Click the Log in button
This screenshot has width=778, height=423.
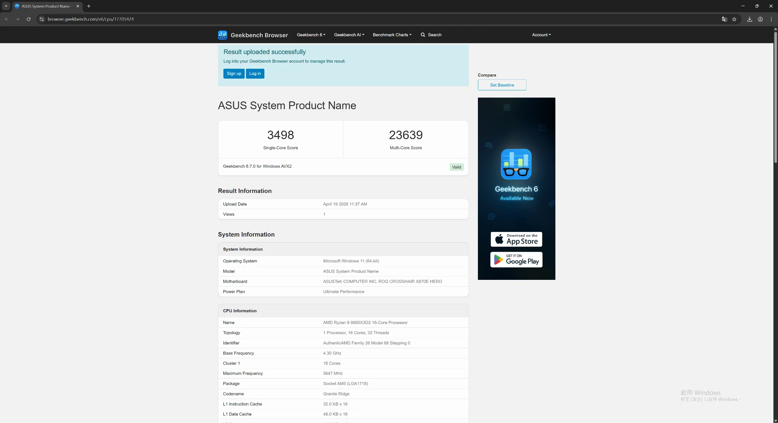(x=255, y=74)
